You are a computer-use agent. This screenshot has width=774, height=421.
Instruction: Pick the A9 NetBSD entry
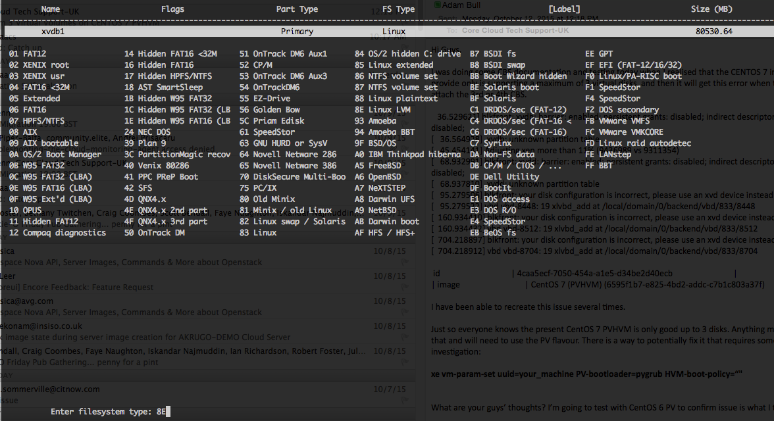pyautogui.click(x=376, y=210)
